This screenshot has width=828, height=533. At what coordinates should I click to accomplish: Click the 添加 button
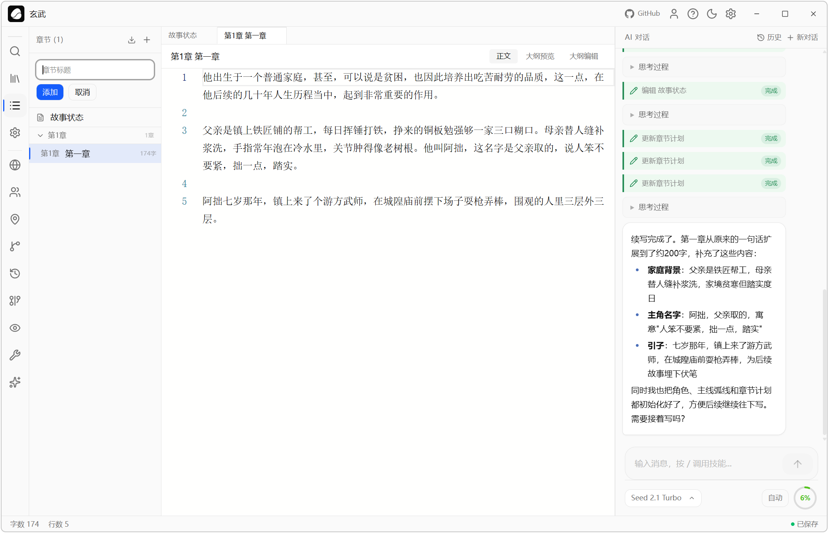pos(50,92)
